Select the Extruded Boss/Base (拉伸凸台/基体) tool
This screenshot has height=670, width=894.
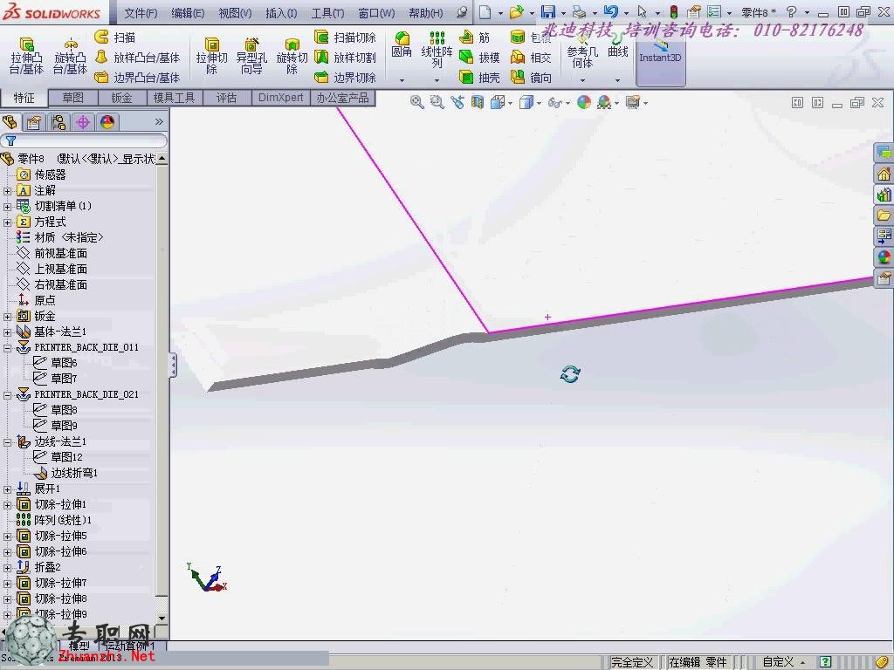(x=26, y=56)
